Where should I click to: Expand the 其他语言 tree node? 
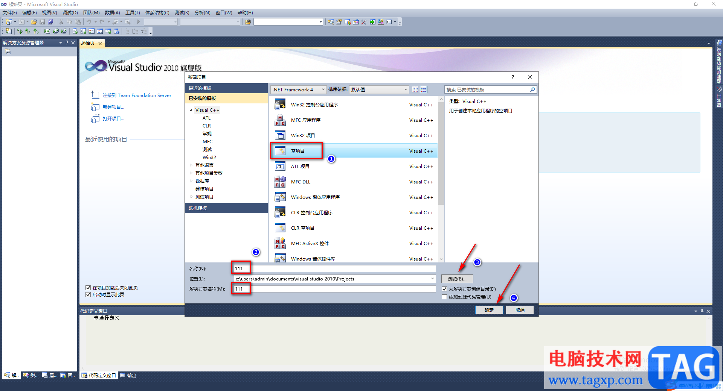191,165
